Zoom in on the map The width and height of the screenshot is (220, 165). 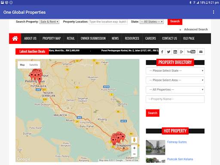pos(134,148)
